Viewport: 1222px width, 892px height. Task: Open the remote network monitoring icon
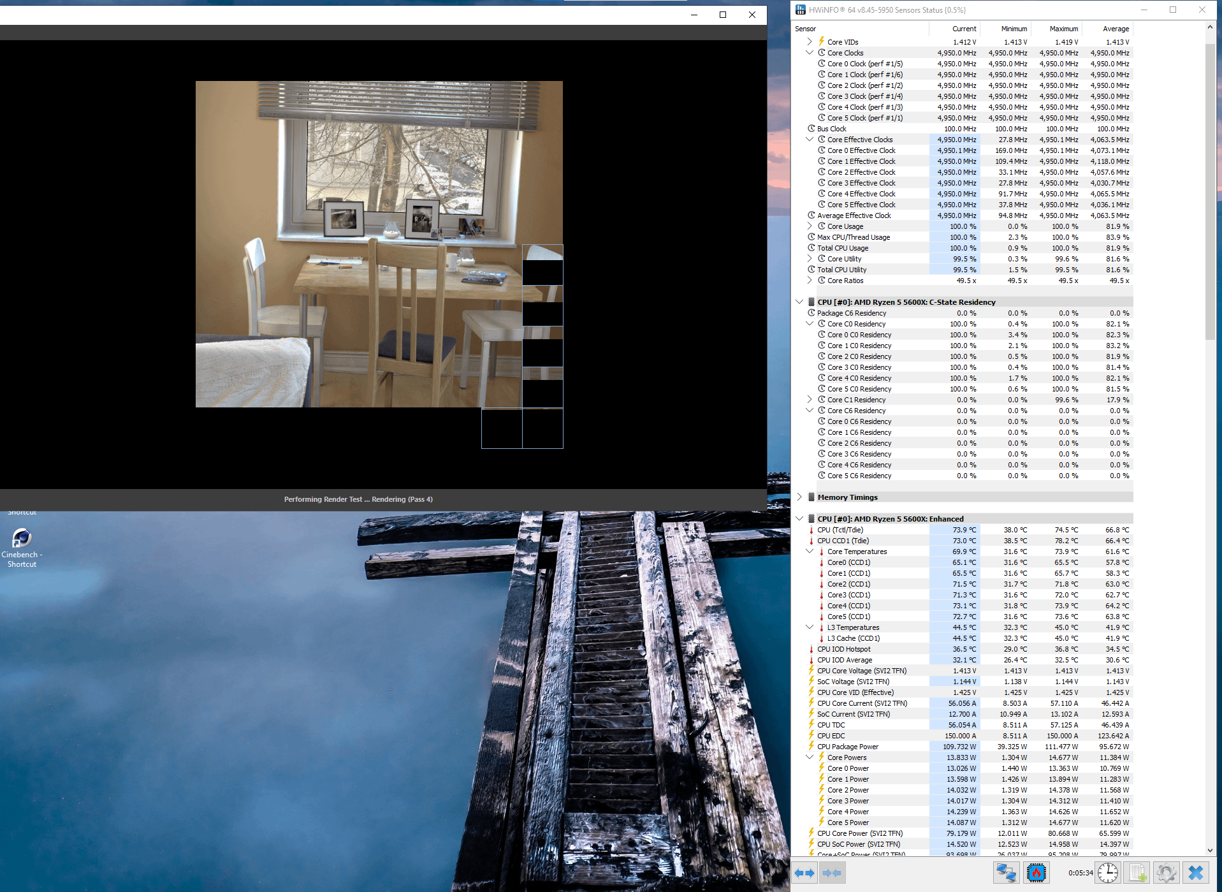(x=1007, y=873)
